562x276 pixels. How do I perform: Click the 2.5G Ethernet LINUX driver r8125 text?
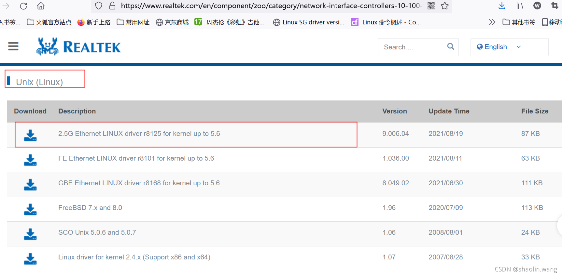[139, 134]
